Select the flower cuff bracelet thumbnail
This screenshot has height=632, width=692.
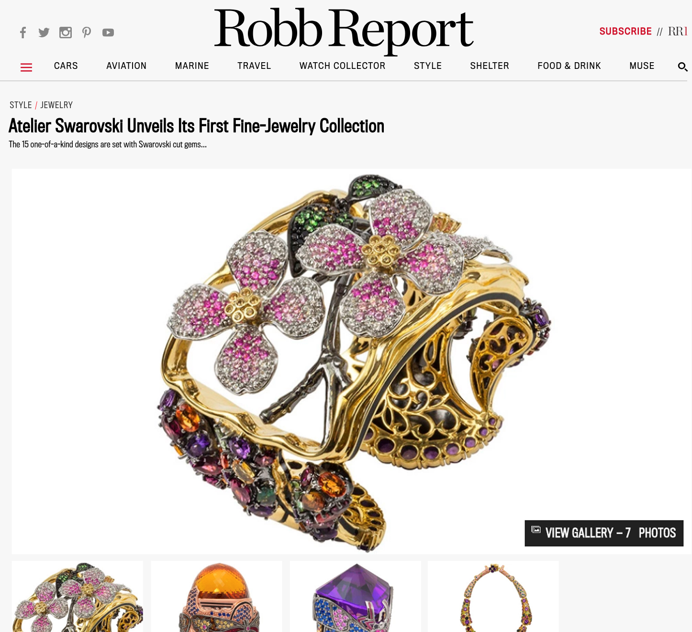(x=78, y=596)
